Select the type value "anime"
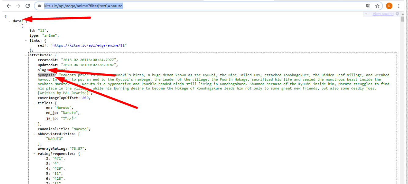408x184 pixels. click(x=49, y=36)
